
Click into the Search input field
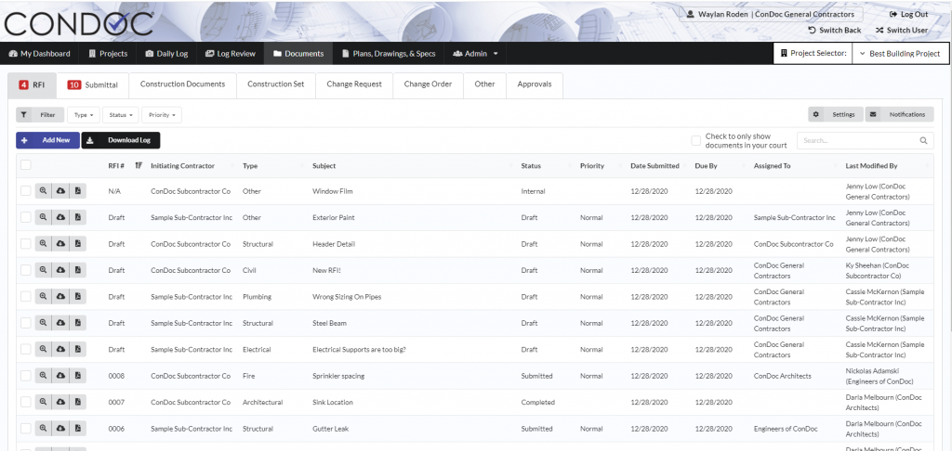click(866, 141)
